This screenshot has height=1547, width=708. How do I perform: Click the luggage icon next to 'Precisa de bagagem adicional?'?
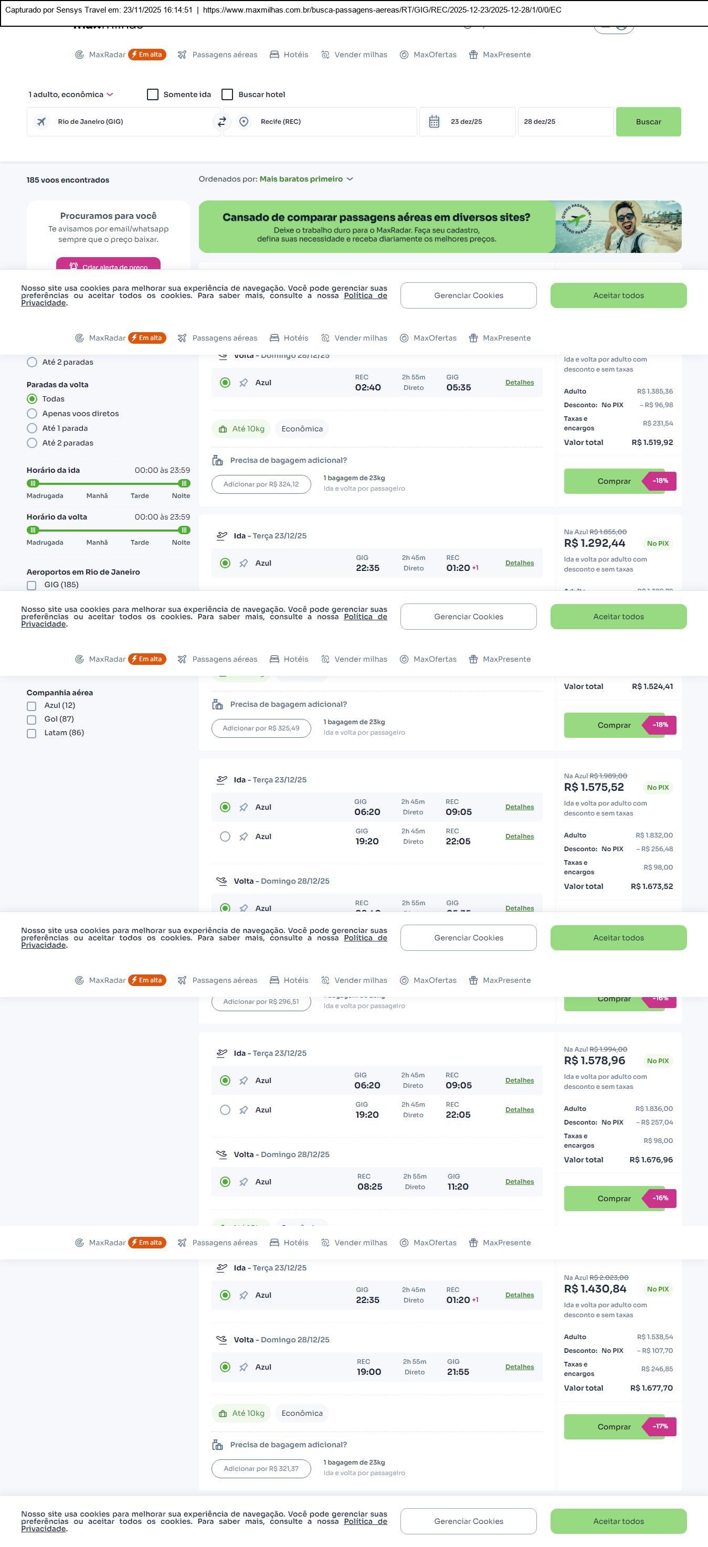217,461
